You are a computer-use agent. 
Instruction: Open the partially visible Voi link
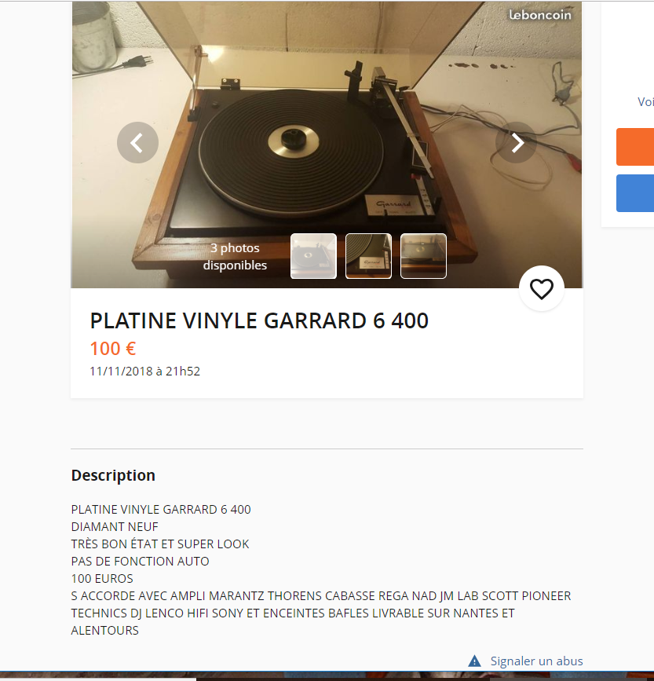coord(645,101)
